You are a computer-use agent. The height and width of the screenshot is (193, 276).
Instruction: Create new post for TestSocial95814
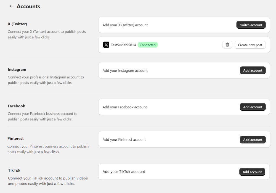(x=250, y=45)
